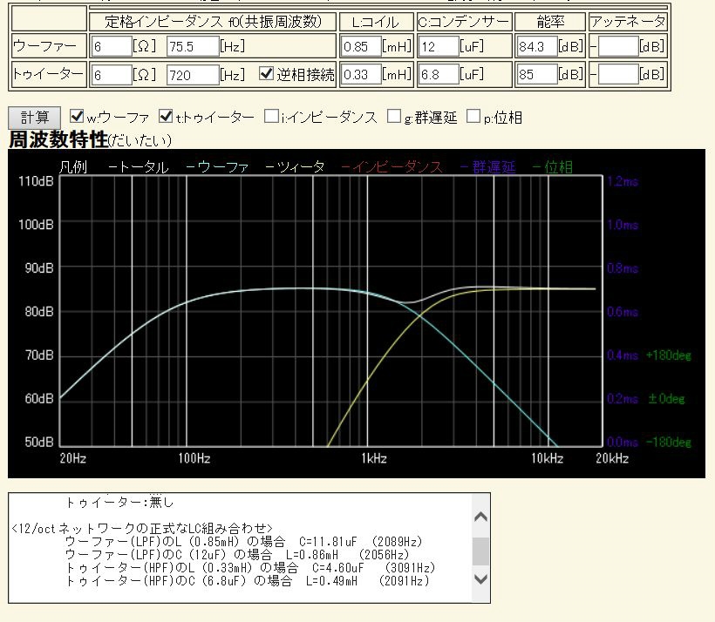Enable the p:位相 phase checkbox
The width and height of the screenshot is (715, 622).
[x=474, y=117]
